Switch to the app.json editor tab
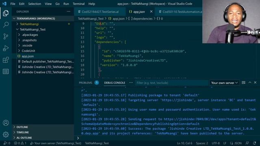Image resolution: width=260 pixels, height=146 pixels. [139, 12]
